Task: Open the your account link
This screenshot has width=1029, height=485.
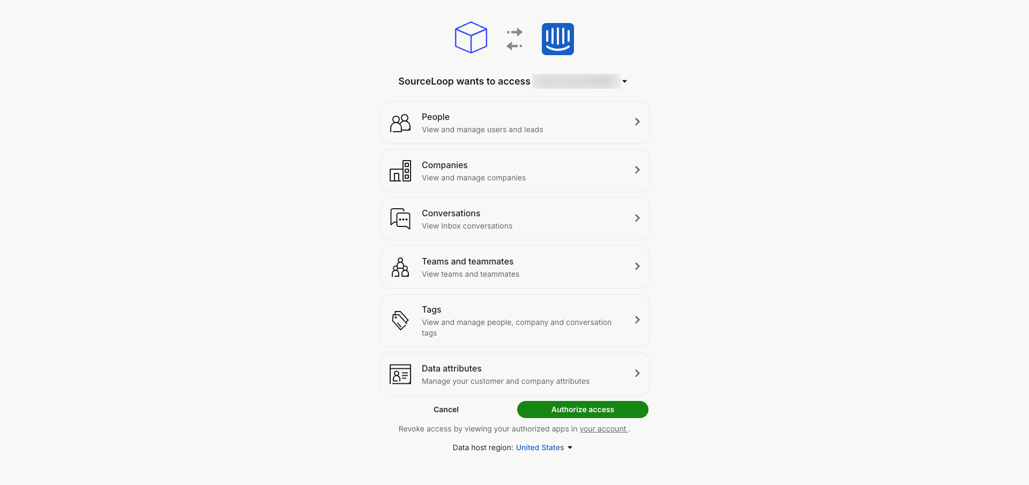Action: [x=603, y=429]
